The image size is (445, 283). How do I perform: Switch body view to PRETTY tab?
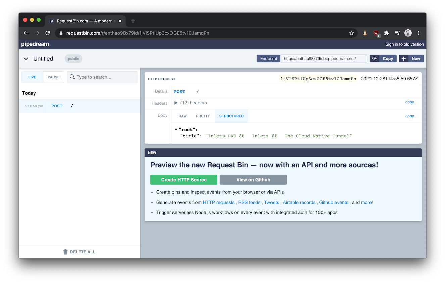click(203, 116)
